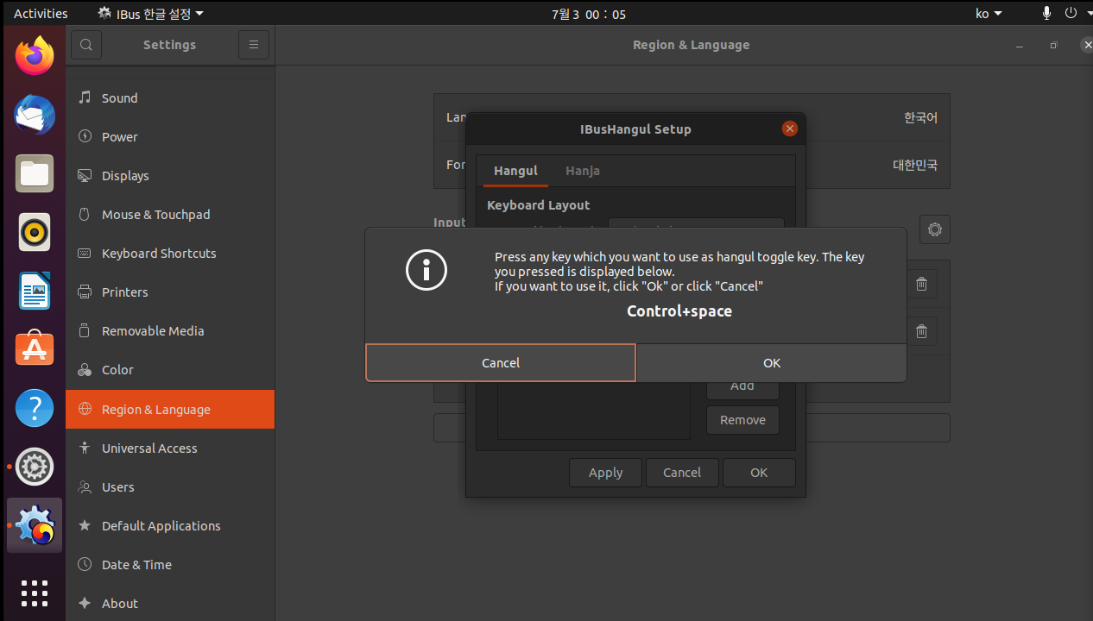Click the Control+space key label
This screenshot has height=621, width=1093.
click(x=679, y=311)
